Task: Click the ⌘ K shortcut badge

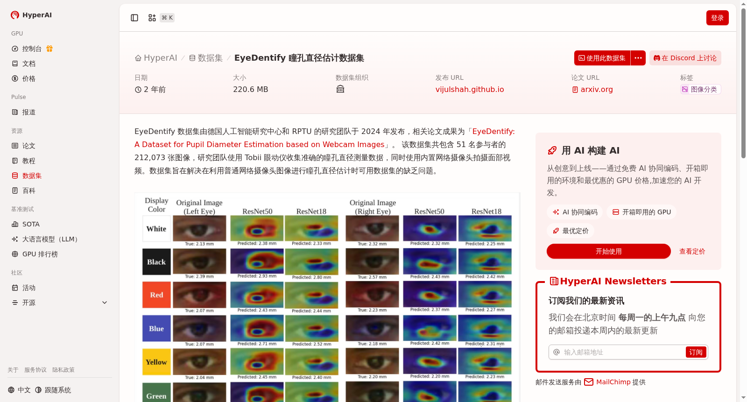Action: pos(167,18)
